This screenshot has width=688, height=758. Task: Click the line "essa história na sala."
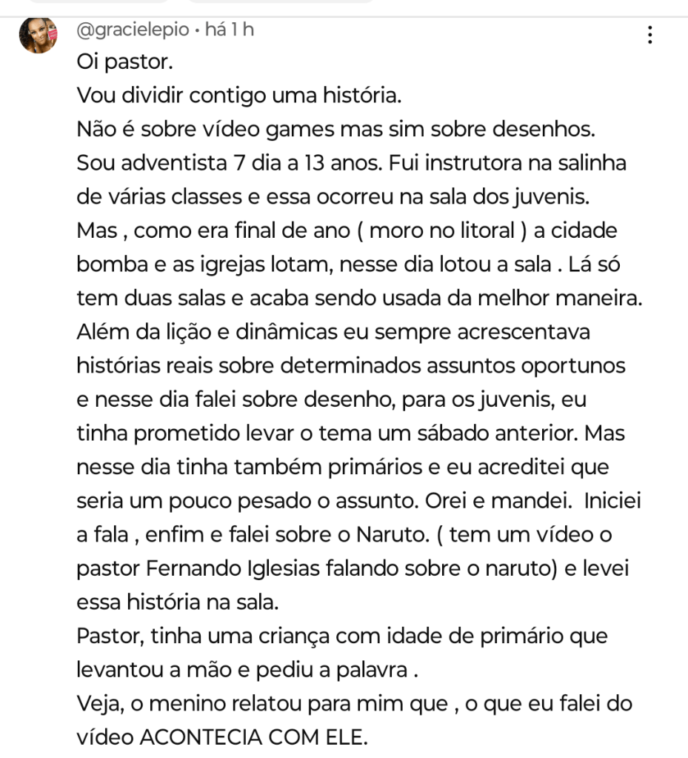tap(178, 602)
